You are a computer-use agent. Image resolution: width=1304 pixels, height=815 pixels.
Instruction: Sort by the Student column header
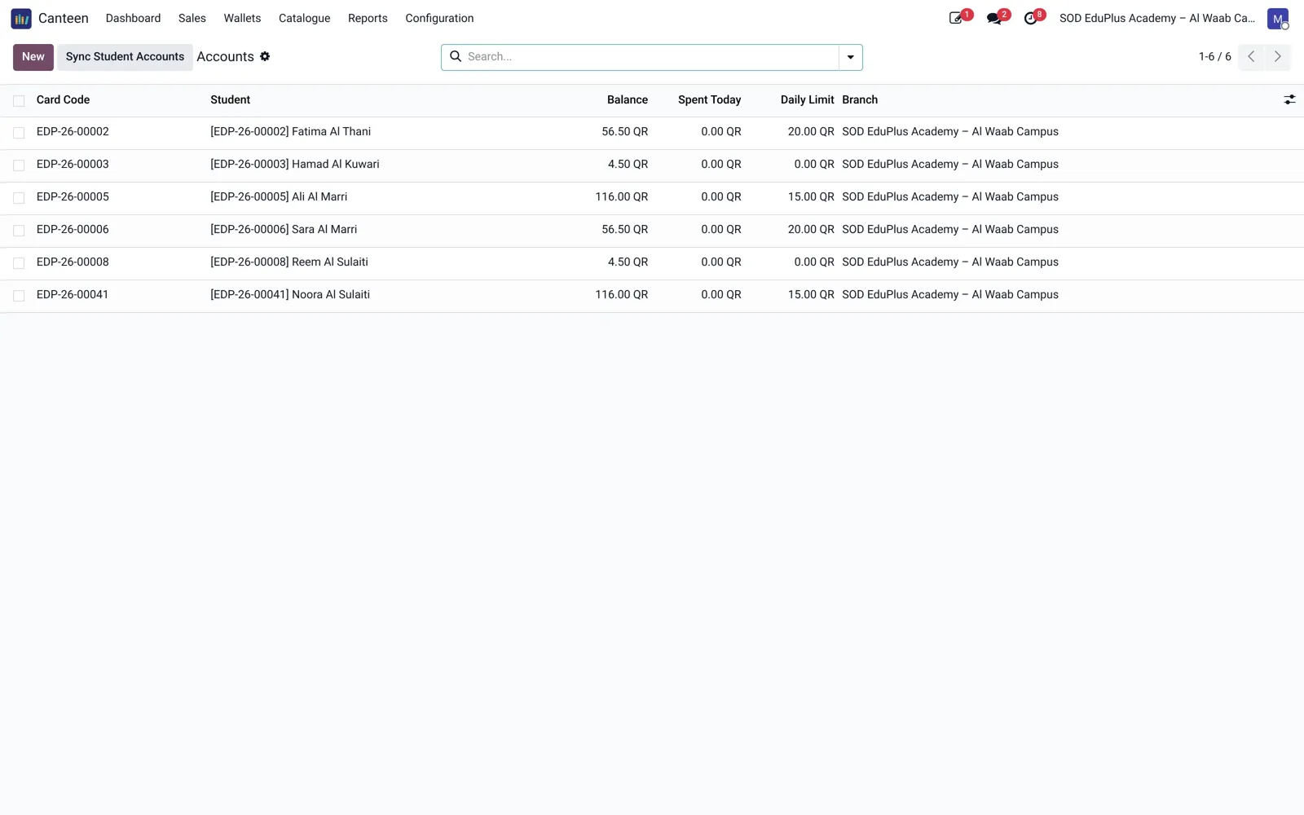(x=230, y=99)
